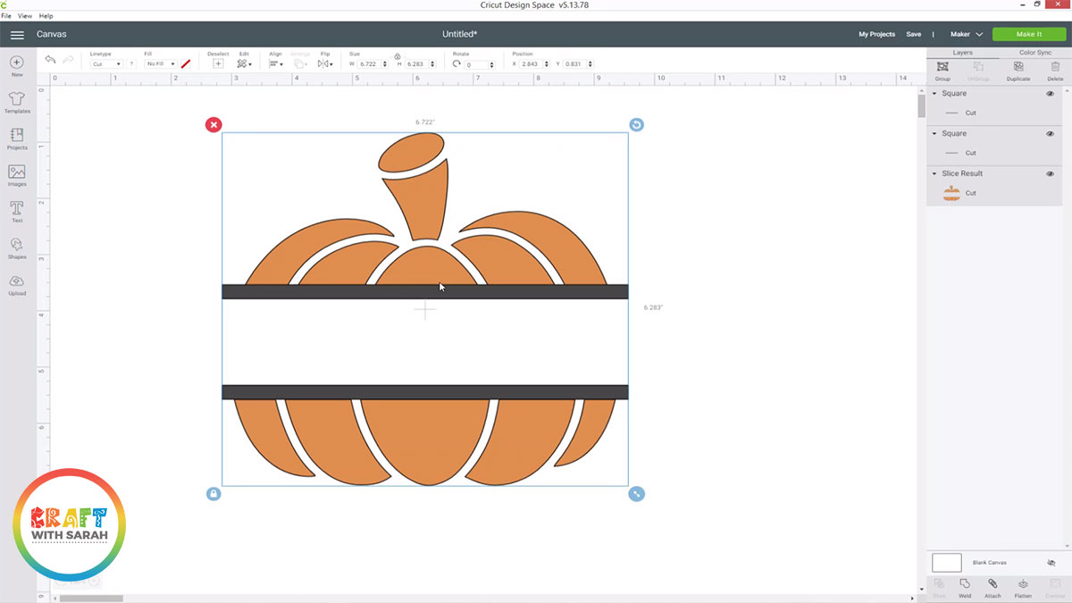Screen dimensions: 1072x603
Task: Click the Upload icon in sidebar
Action: pos(17,282)
